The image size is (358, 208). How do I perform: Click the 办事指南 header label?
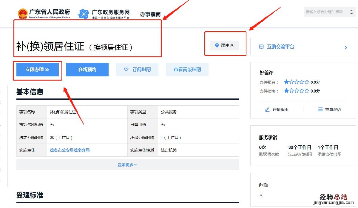point(150,14)
